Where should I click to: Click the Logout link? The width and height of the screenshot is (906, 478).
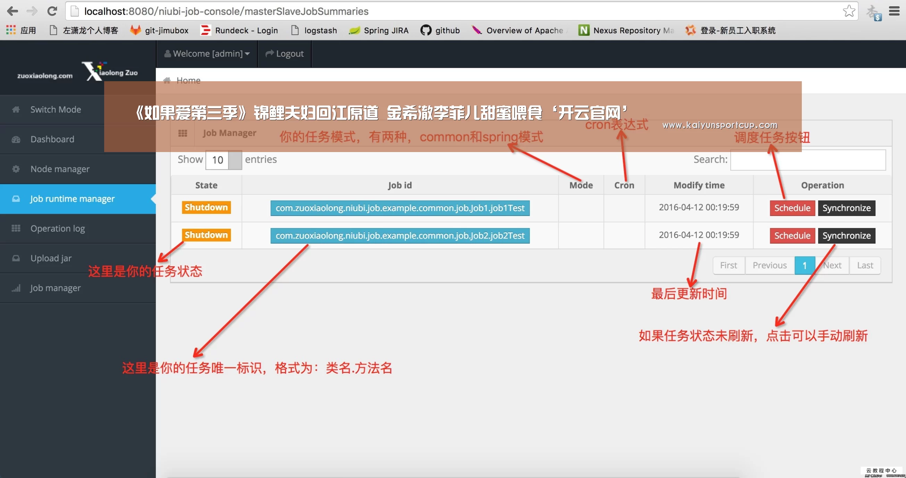(x=284, y=53)
